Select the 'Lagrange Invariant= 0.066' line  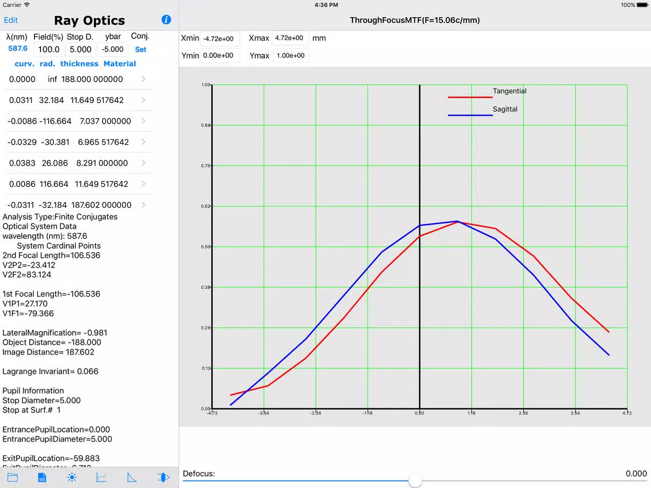click(x=50, y=371)
